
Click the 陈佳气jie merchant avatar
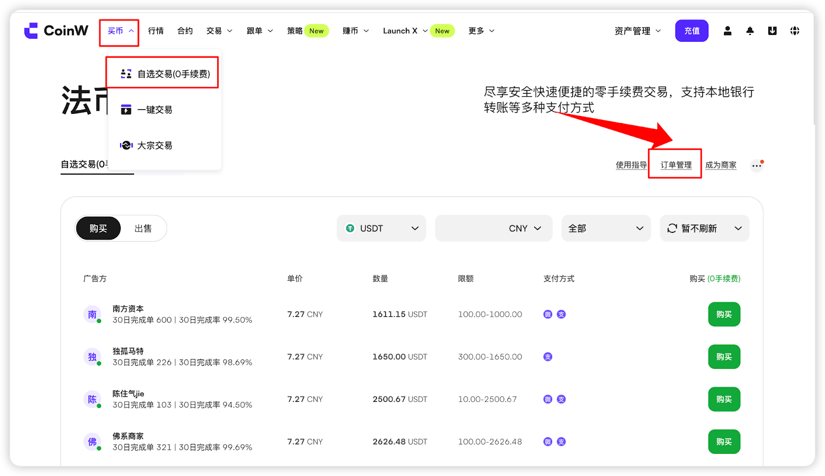click(92, 399)
